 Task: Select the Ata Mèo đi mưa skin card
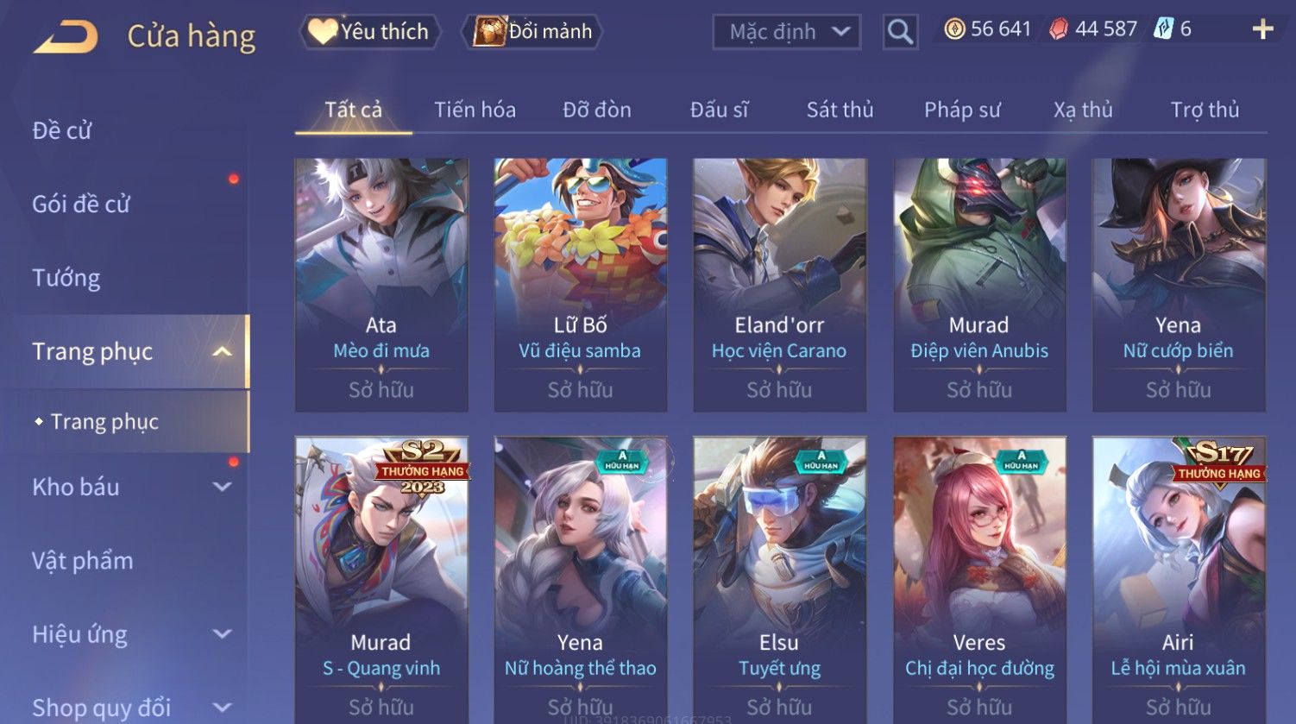381,285
